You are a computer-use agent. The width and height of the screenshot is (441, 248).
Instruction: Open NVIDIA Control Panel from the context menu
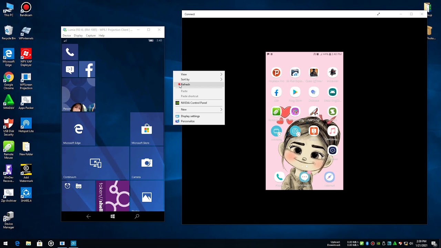[x=199, y=103]
